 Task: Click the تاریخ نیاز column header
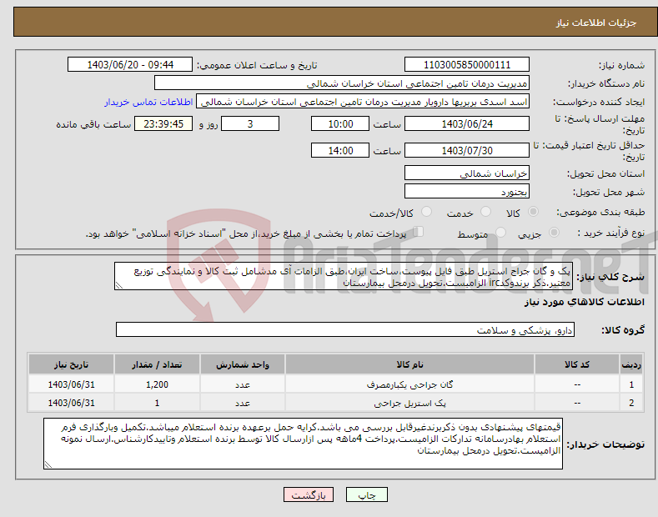coord(71,364)
